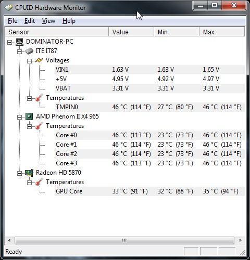Select the Radeon HD 5870 label
The width and height of the screenshot is (250, 260).
(x=58, y=173)
